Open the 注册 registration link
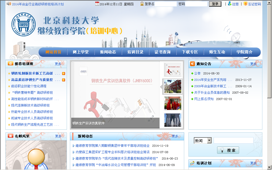This screenshot has width=272, height=170. pos(235,4)
